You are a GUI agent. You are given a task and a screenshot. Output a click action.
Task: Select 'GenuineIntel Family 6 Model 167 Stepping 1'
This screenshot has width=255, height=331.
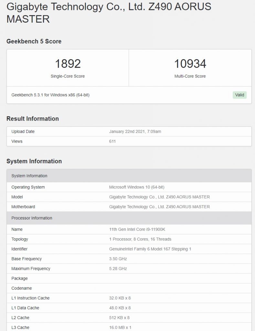pos(150,249)
